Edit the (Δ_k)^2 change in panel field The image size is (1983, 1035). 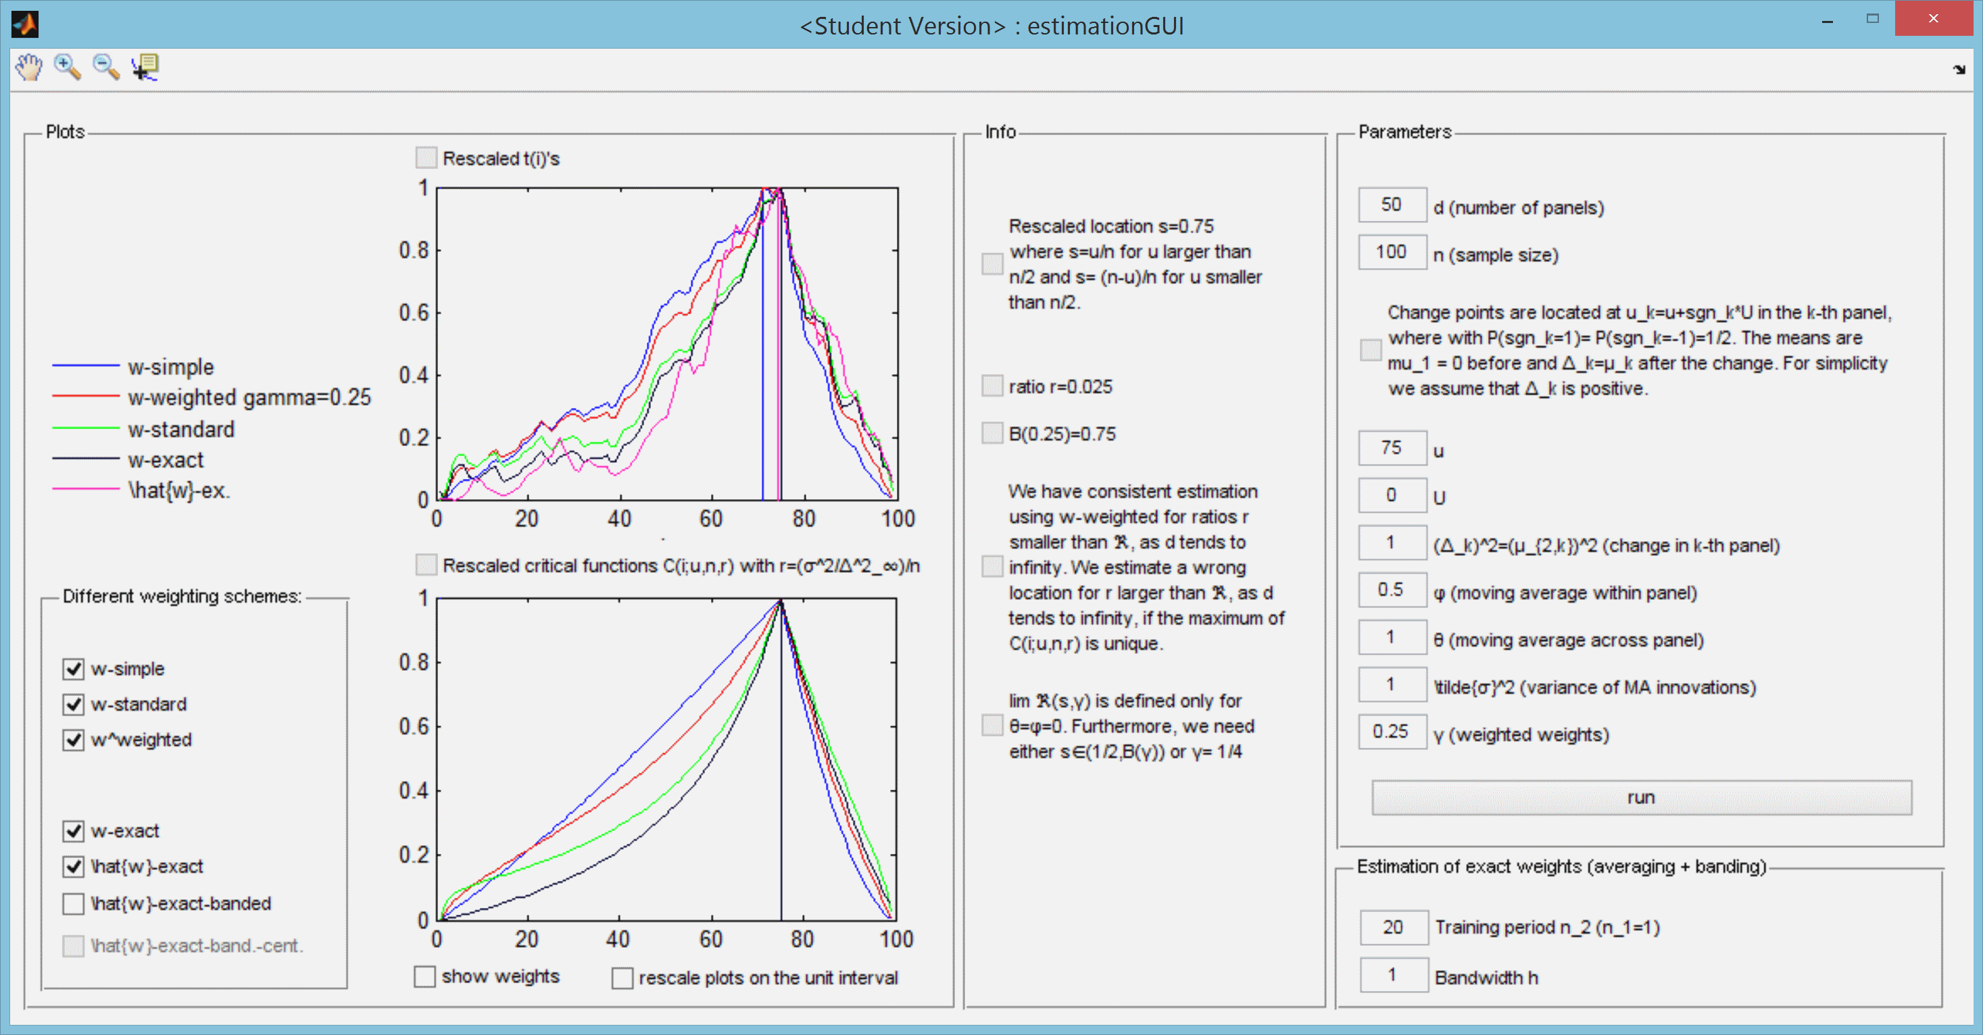click(1392, 542)
